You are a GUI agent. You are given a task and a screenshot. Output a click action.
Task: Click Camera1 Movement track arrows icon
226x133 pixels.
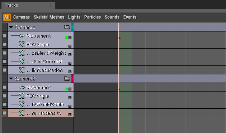click(22, 36)
